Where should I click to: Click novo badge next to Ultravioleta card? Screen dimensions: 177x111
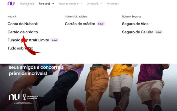[101, 24]
